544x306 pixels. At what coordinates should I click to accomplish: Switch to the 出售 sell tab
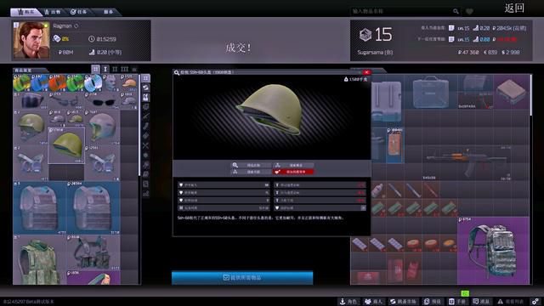(x=53, y=12)
